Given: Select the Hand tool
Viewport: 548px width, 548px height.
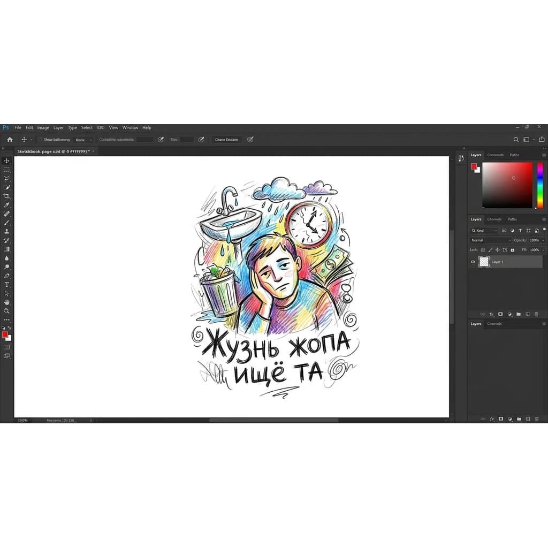Looking at the screenshot, I should pyautogui.click(x=7, y=302).
